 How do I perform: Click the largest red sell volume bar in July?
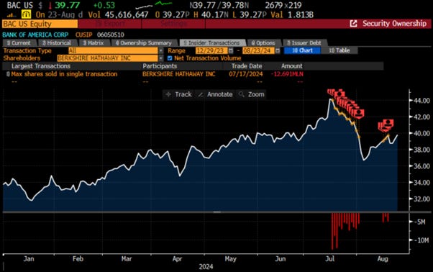click(332, 231)
